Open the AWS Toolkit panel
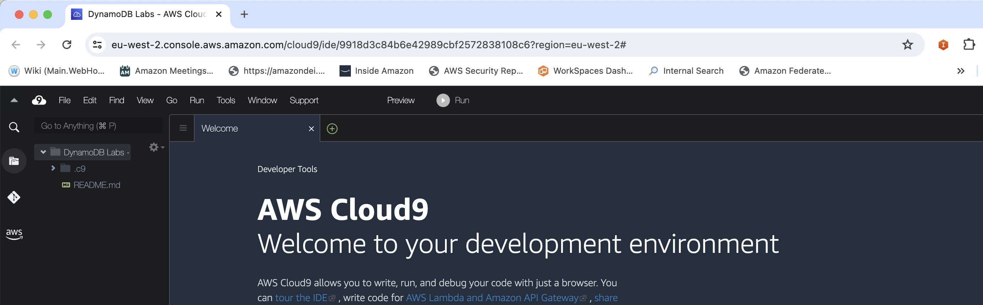 pyautogui.click(x=14, y=234)
